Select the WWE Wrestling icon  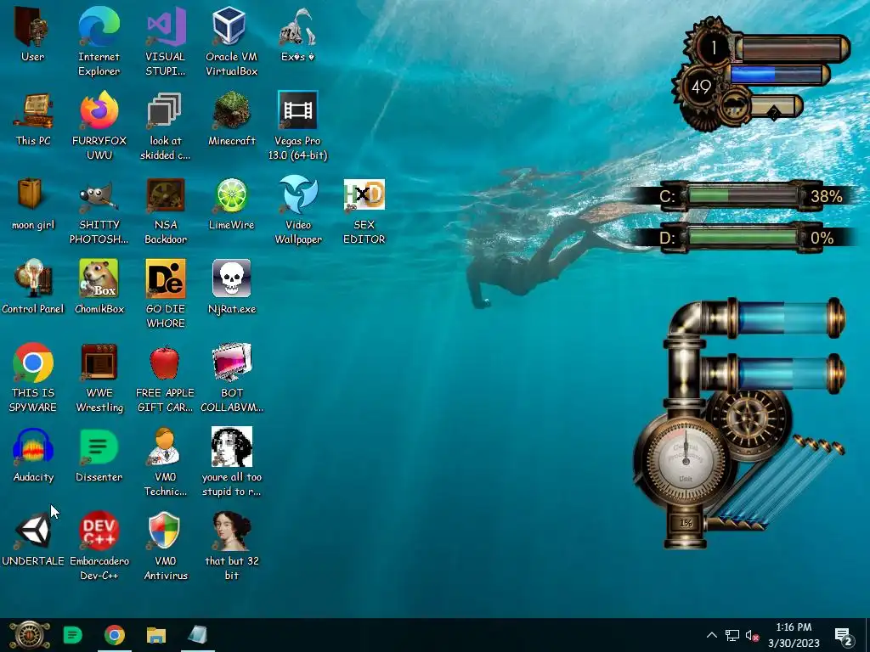pyautogui.click(x=99, y=378)
